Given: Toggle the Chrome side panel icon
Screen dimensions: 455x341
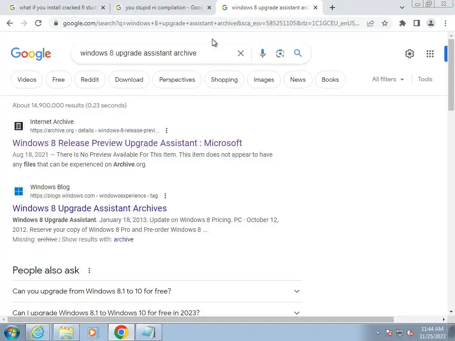Looking at the screenshot, I should click(x=417, y=23).
